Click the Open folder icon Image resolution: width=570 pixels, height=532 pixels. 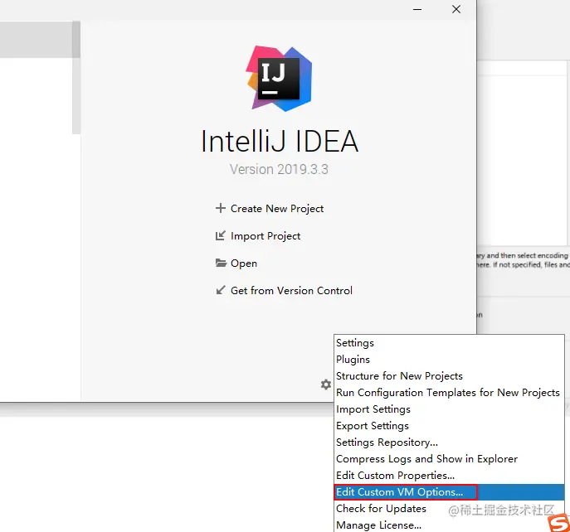point(221,263)
